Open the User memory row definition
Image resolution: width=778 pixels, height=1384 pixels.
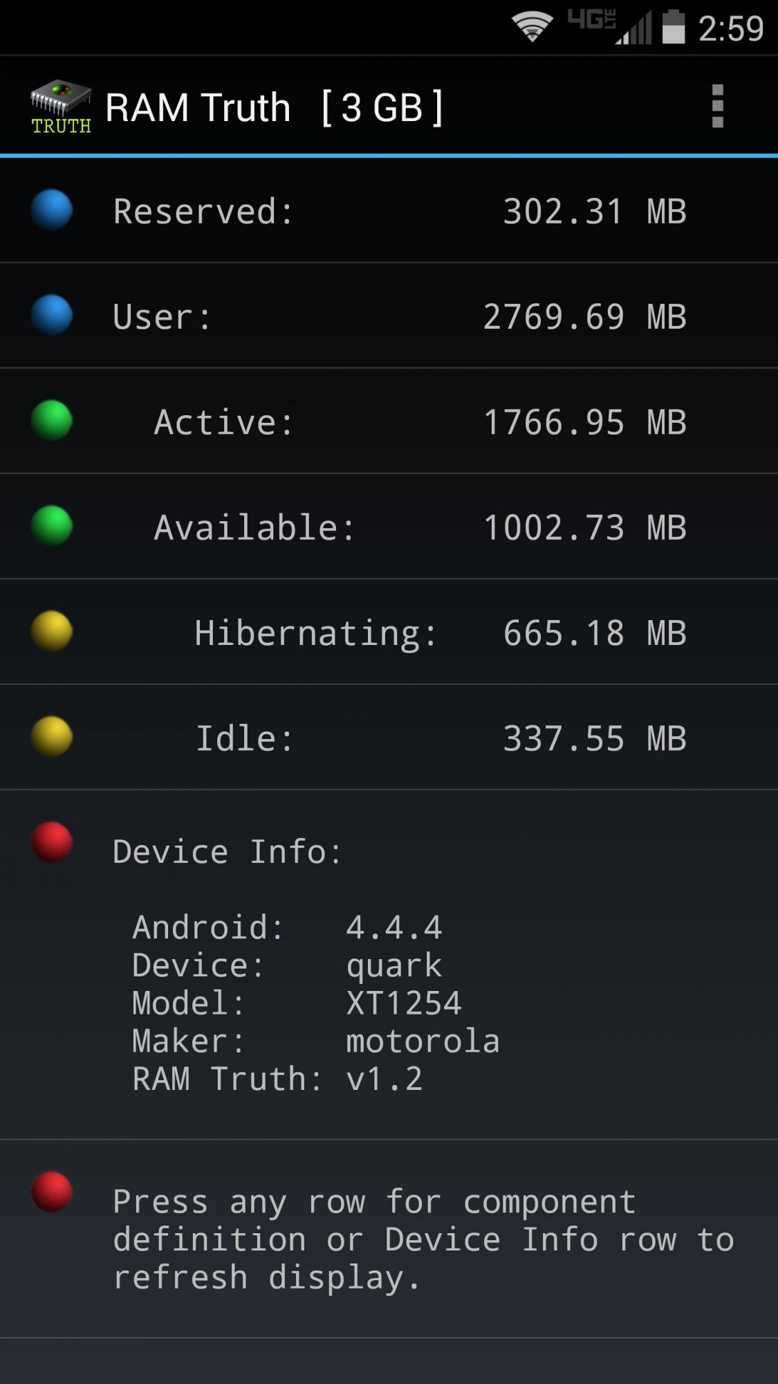tap(400, 317)
